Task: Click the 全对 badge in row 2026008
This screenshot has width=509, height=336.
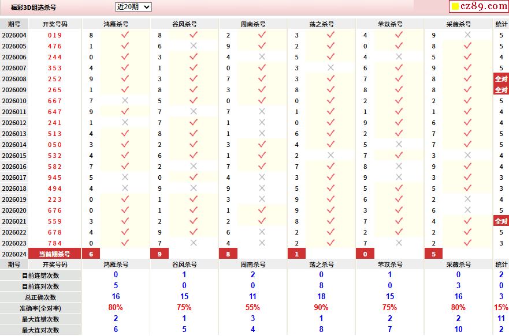Action: click(x=501, y=79)
